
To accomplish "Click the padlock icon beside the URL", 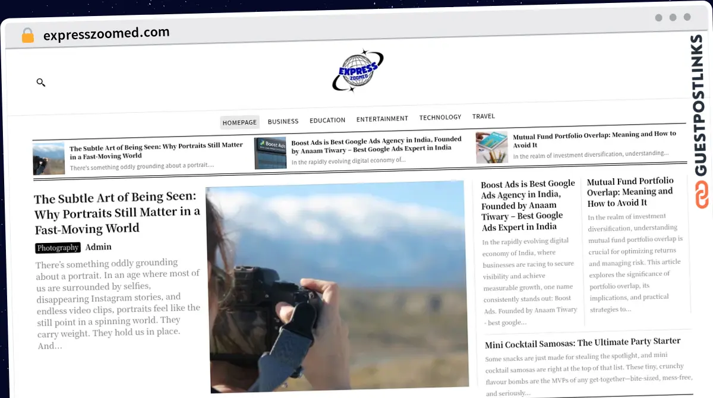I will pos(28,35).
